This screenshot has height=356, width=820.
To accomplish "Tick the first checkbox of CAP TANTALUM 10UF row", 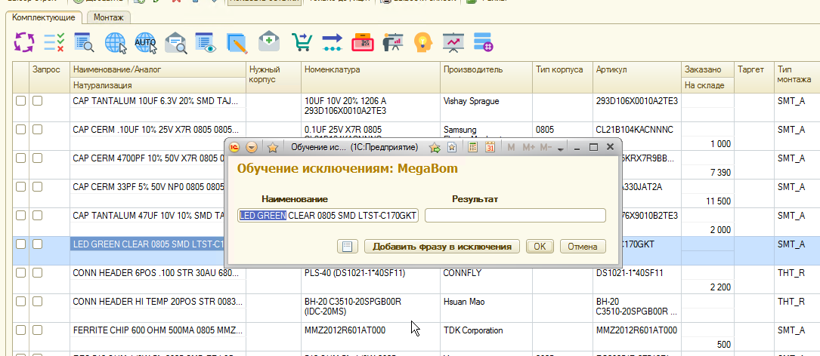I will 20,100.
